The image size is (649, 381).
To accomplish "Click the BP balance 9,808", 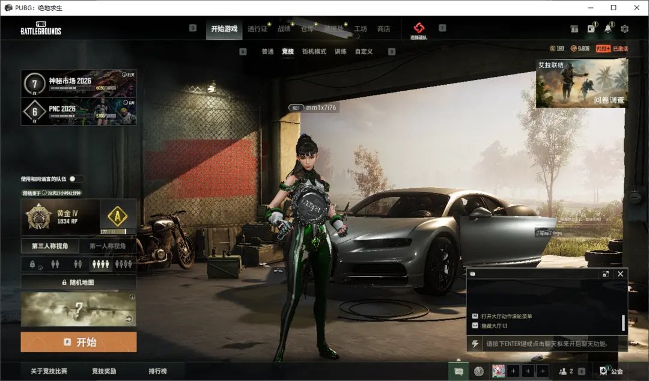I will pyautogui.click(x=580, y=49).
